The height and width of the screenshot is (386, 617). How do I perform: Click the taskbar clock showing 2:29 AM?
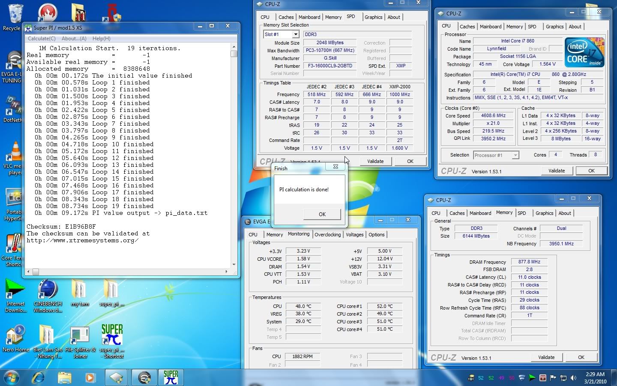pyautogui.click(x=595, y=378)
